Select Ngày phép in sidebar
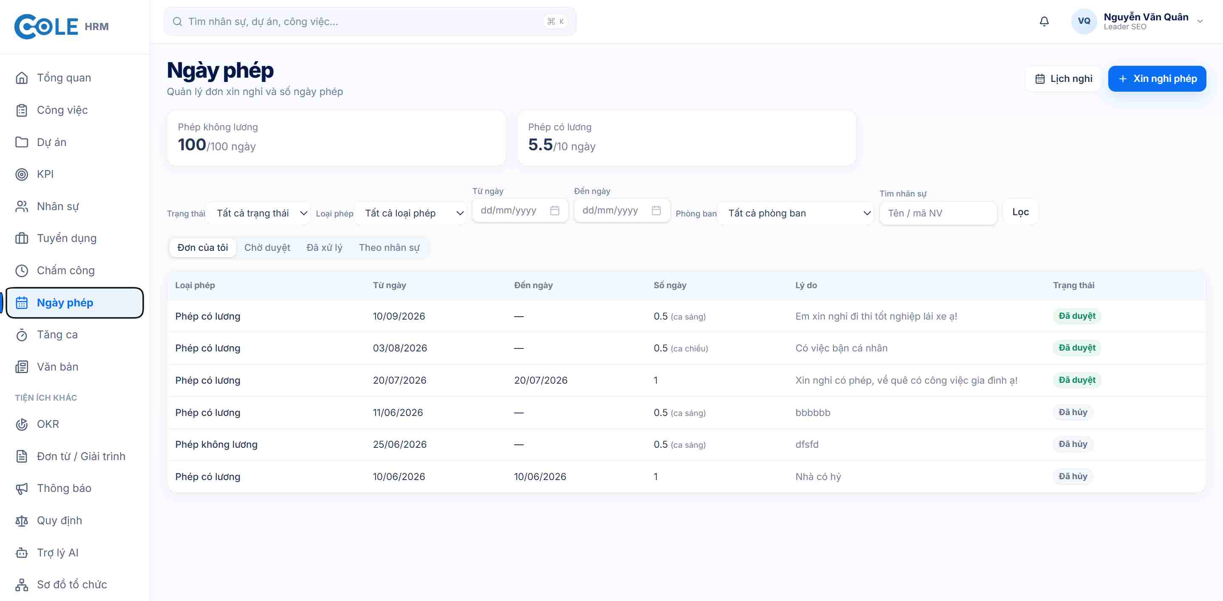The image size is (1223, 601). pyautogui.click(x=74, y=303)
